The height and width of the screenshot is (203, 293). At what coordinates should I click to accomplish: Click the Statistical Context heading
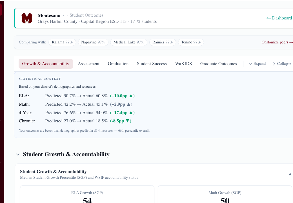coord(40,79)
